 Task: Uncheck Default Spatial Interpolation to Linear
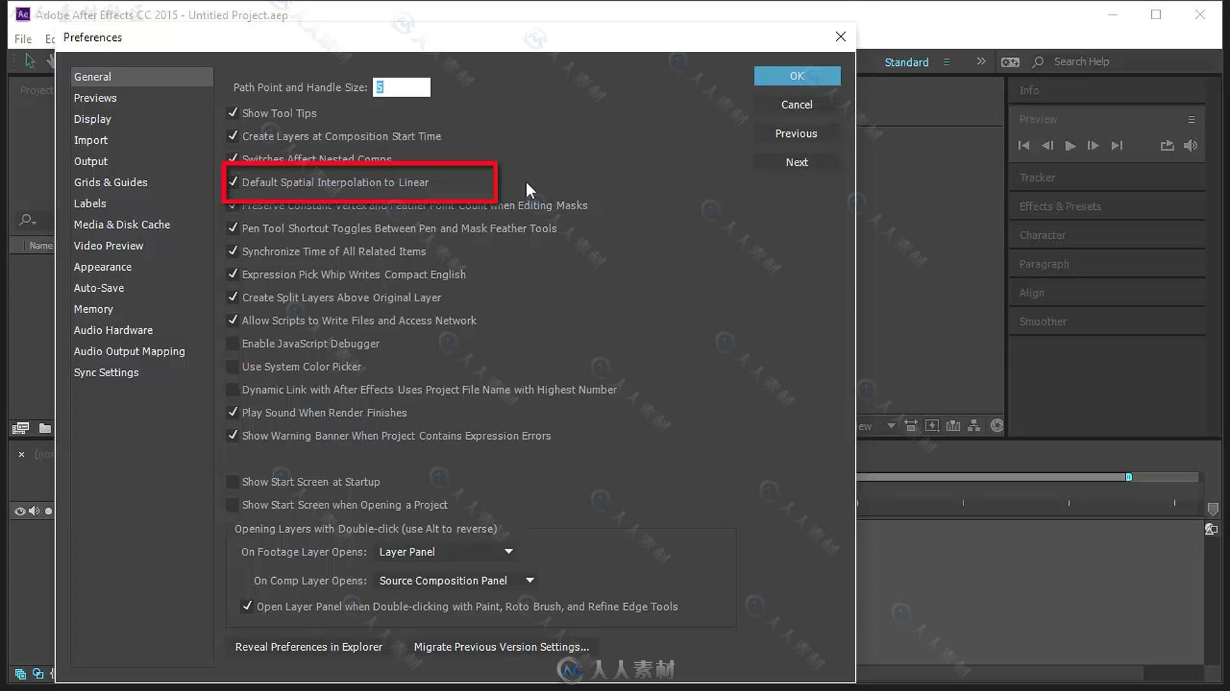233,182
